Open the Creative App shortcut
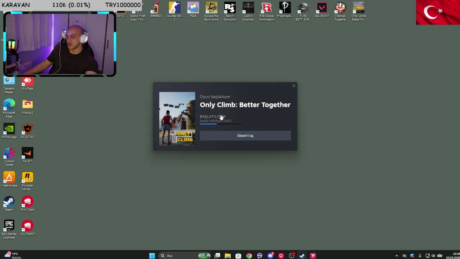 coord(9,180)
